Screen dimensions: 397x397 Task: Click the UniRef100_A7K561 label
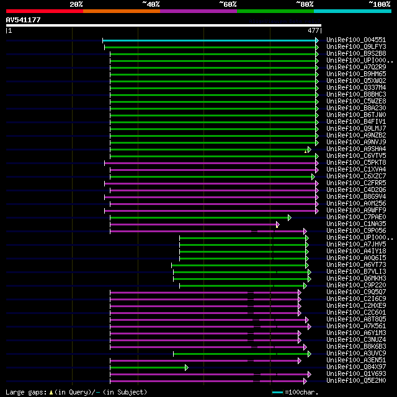pyautogui.click(x=356, y=326)
